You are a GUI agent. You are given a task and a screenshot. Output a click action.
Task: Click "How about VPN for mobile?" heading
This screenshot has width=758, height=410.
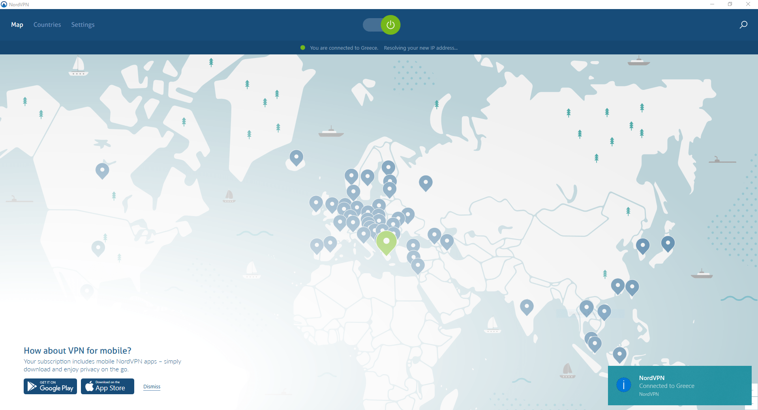point(77,350)
